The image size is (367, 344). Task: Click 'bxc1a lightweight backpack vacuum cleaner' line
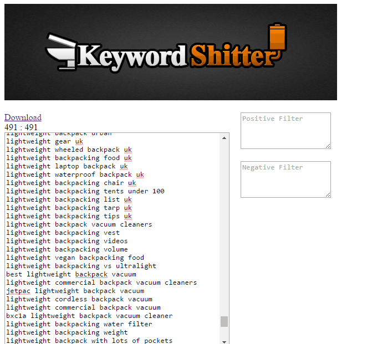click(89, 316)
